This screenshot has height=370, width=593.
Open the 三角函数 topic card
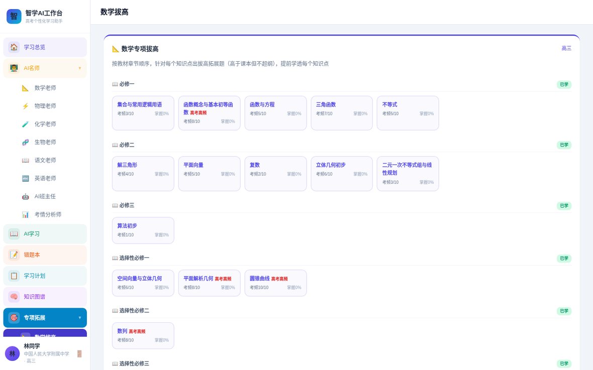click(x=342, y=113)
